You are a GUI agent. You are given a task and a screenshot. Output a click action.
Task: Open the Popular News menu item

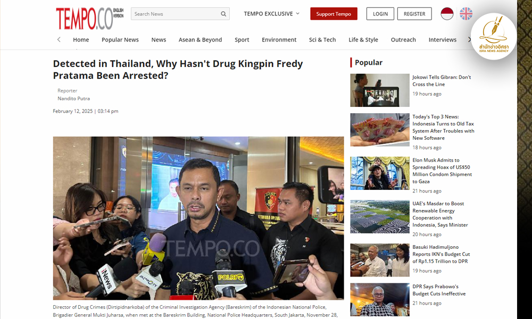120,40
